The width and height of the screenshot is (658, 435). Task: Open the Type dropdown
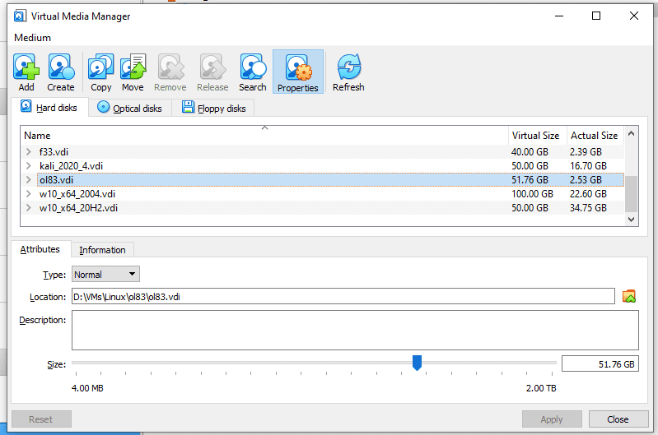pyautogui.click(x=105, y=275)
